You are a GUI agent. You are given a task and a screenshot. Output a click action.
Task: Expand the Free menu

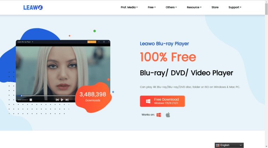coord(151,7)
